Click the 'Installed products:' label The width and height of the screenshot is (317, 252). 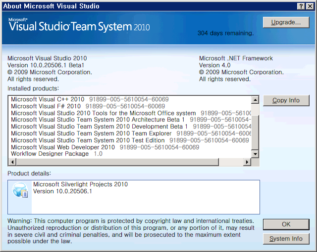(33, 88)
